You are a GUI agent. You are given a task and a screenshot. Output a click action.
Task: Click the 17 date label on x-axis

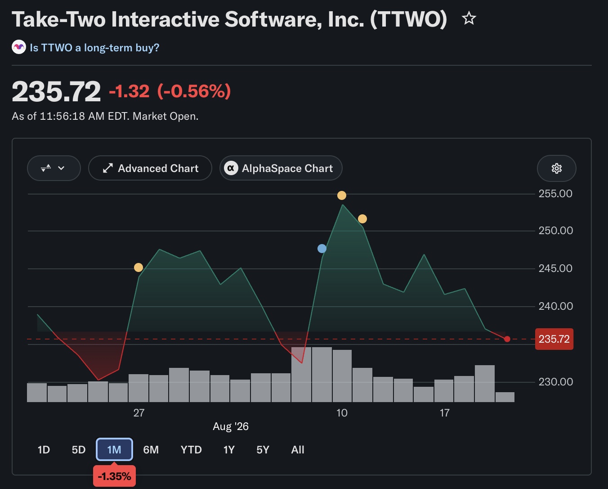coord(444,413)
